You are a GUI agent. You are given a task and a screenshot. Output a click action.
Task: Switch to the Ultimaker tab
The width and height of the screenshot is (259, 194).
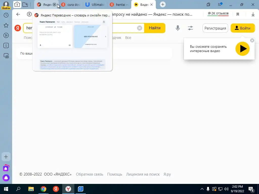click(95, 5)
